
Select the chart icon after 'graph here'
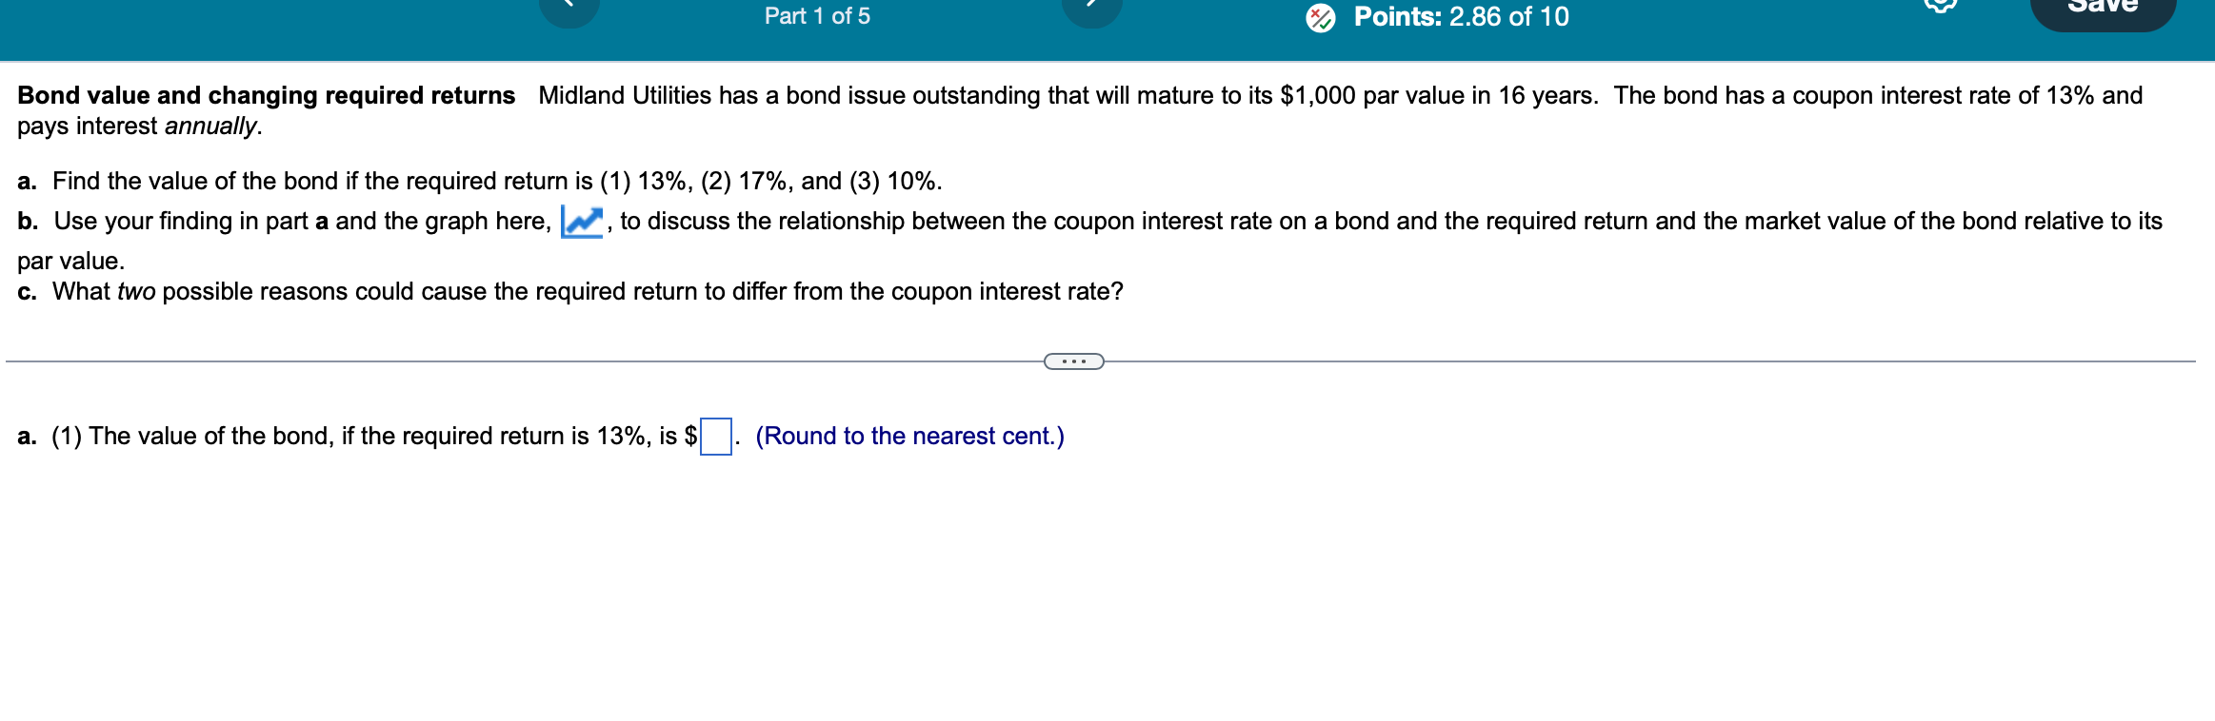(x=581, y=221)
